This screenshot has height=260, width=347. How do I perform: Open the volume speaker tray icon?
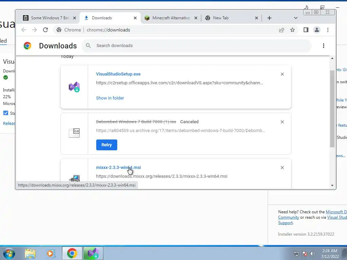click(313, 254)
